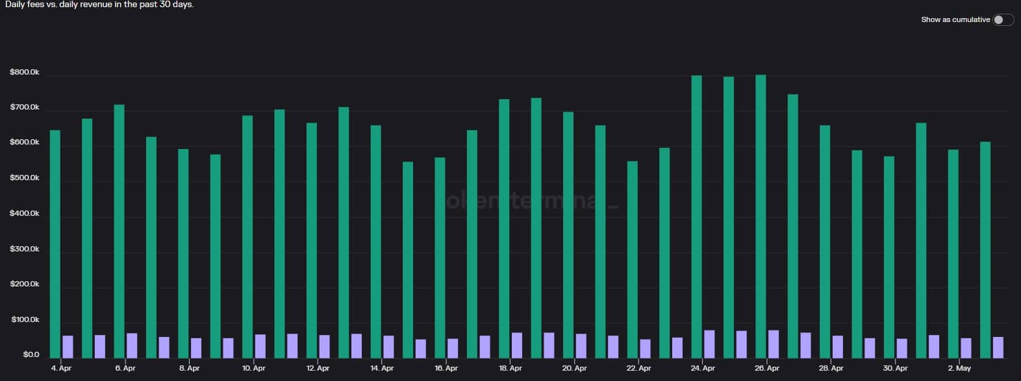Select the green fees bar for 2. May
Image resolution: width=1021 pixels, height=381 pixels.
pyautogui.click(x=953, y=254)
